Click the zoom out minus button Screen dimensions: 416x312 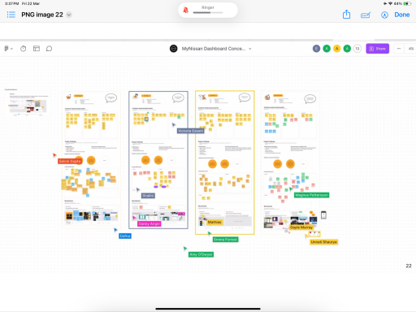click(x=399, y=49)
